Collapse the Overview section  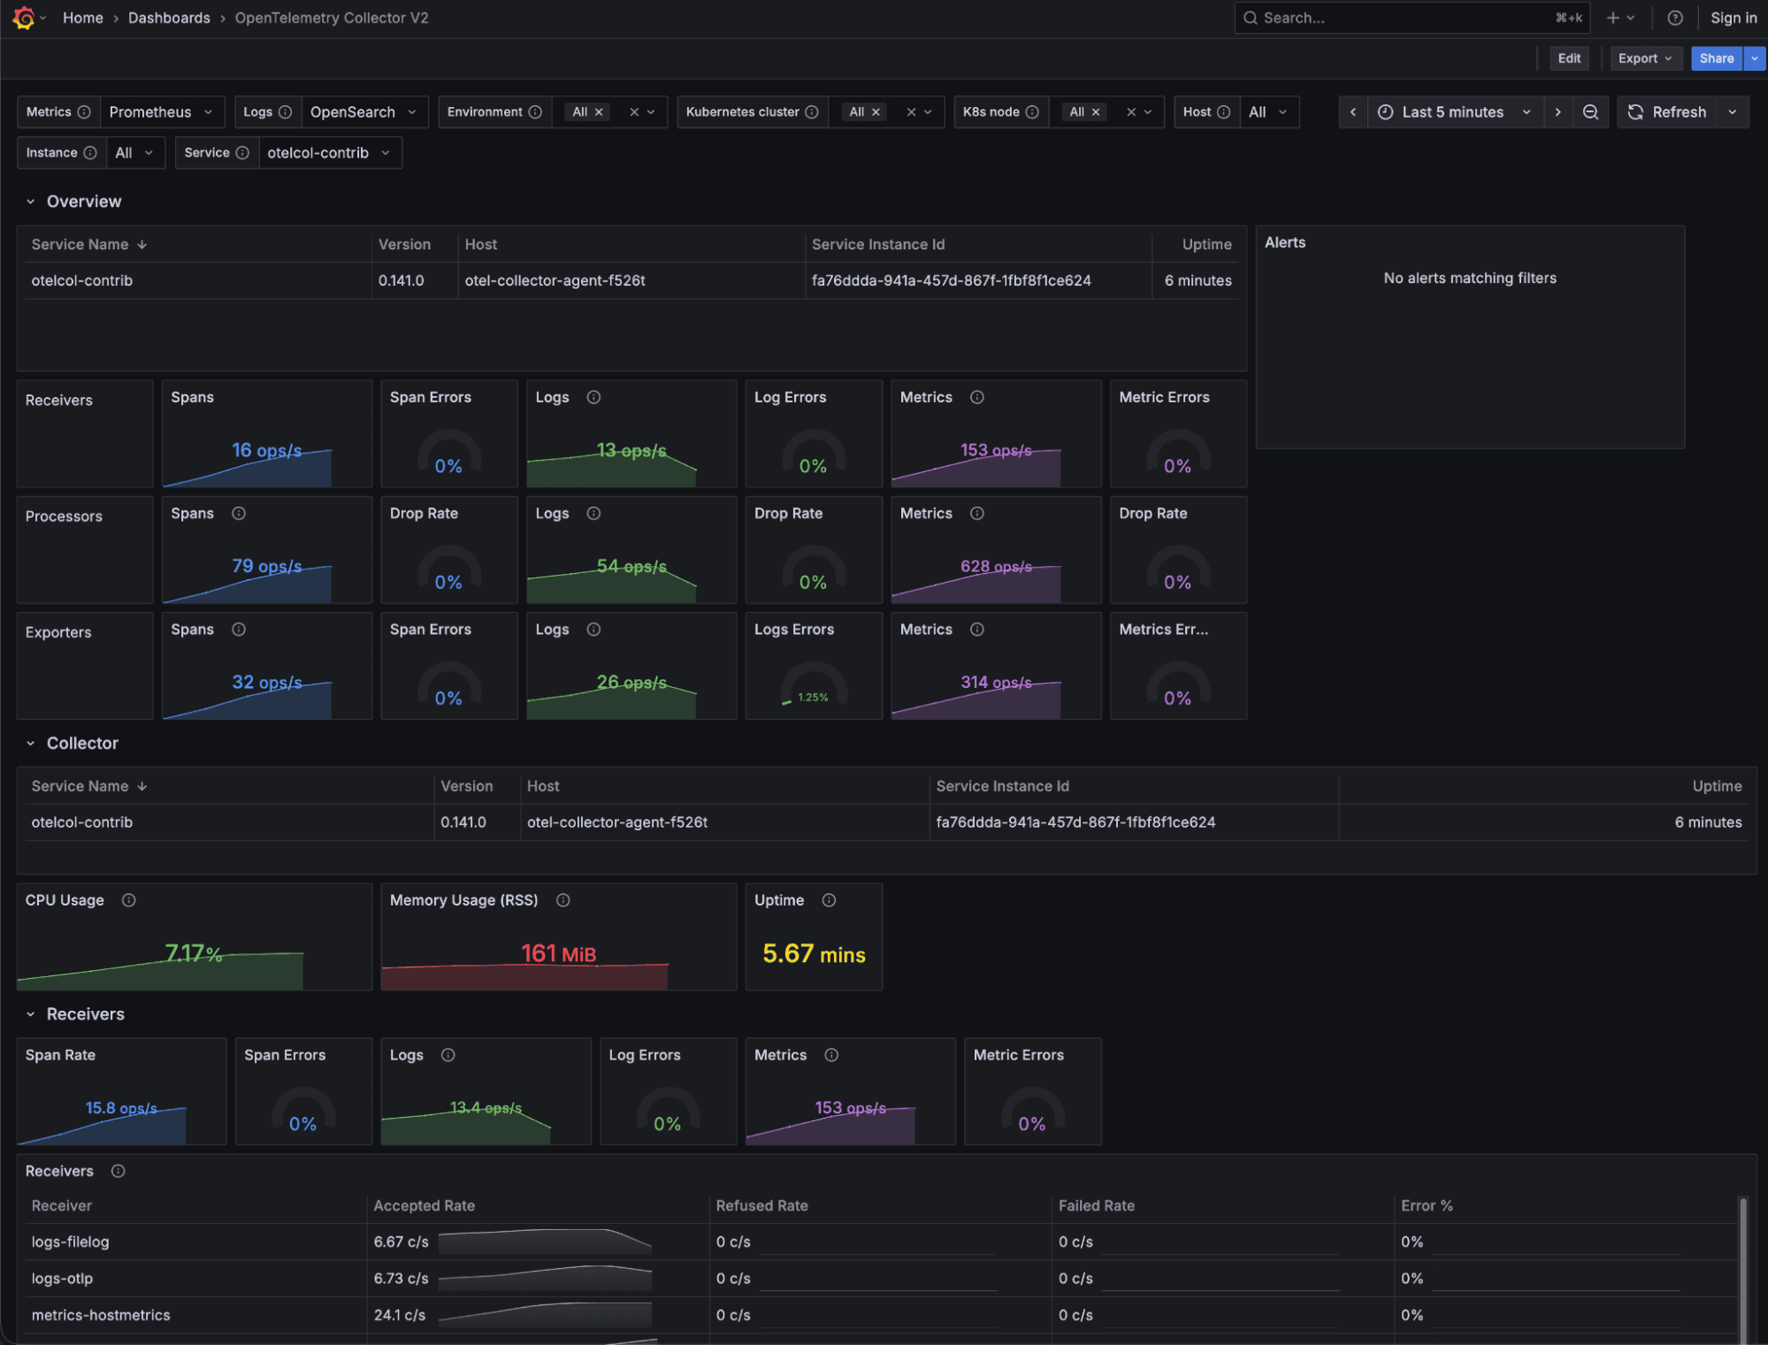coord(31,201)
